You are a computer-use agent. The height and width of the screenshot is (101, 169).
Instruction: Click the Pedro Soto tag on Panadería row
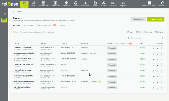pos(85,70)
